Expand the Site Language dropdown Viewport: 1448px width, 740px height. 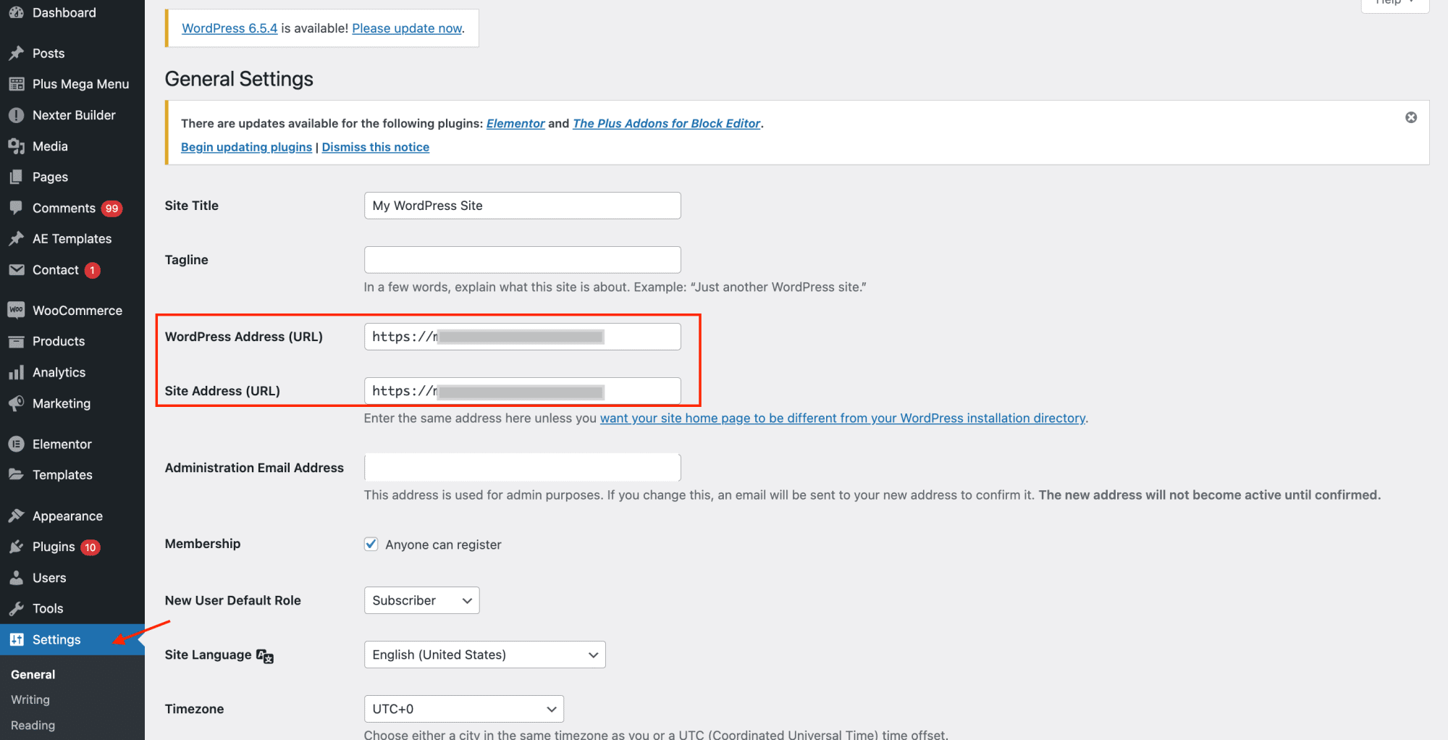(x=484, y=655)
